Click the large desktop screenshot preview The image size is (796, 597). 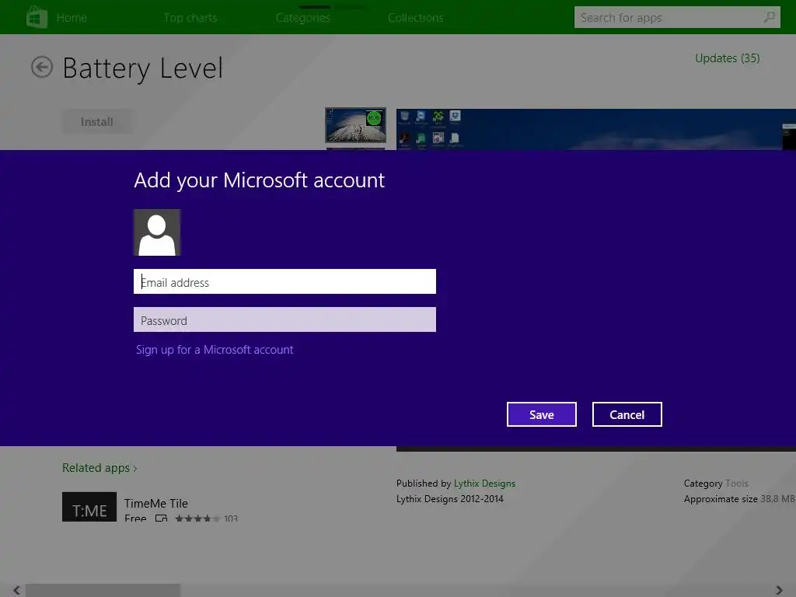596,129
